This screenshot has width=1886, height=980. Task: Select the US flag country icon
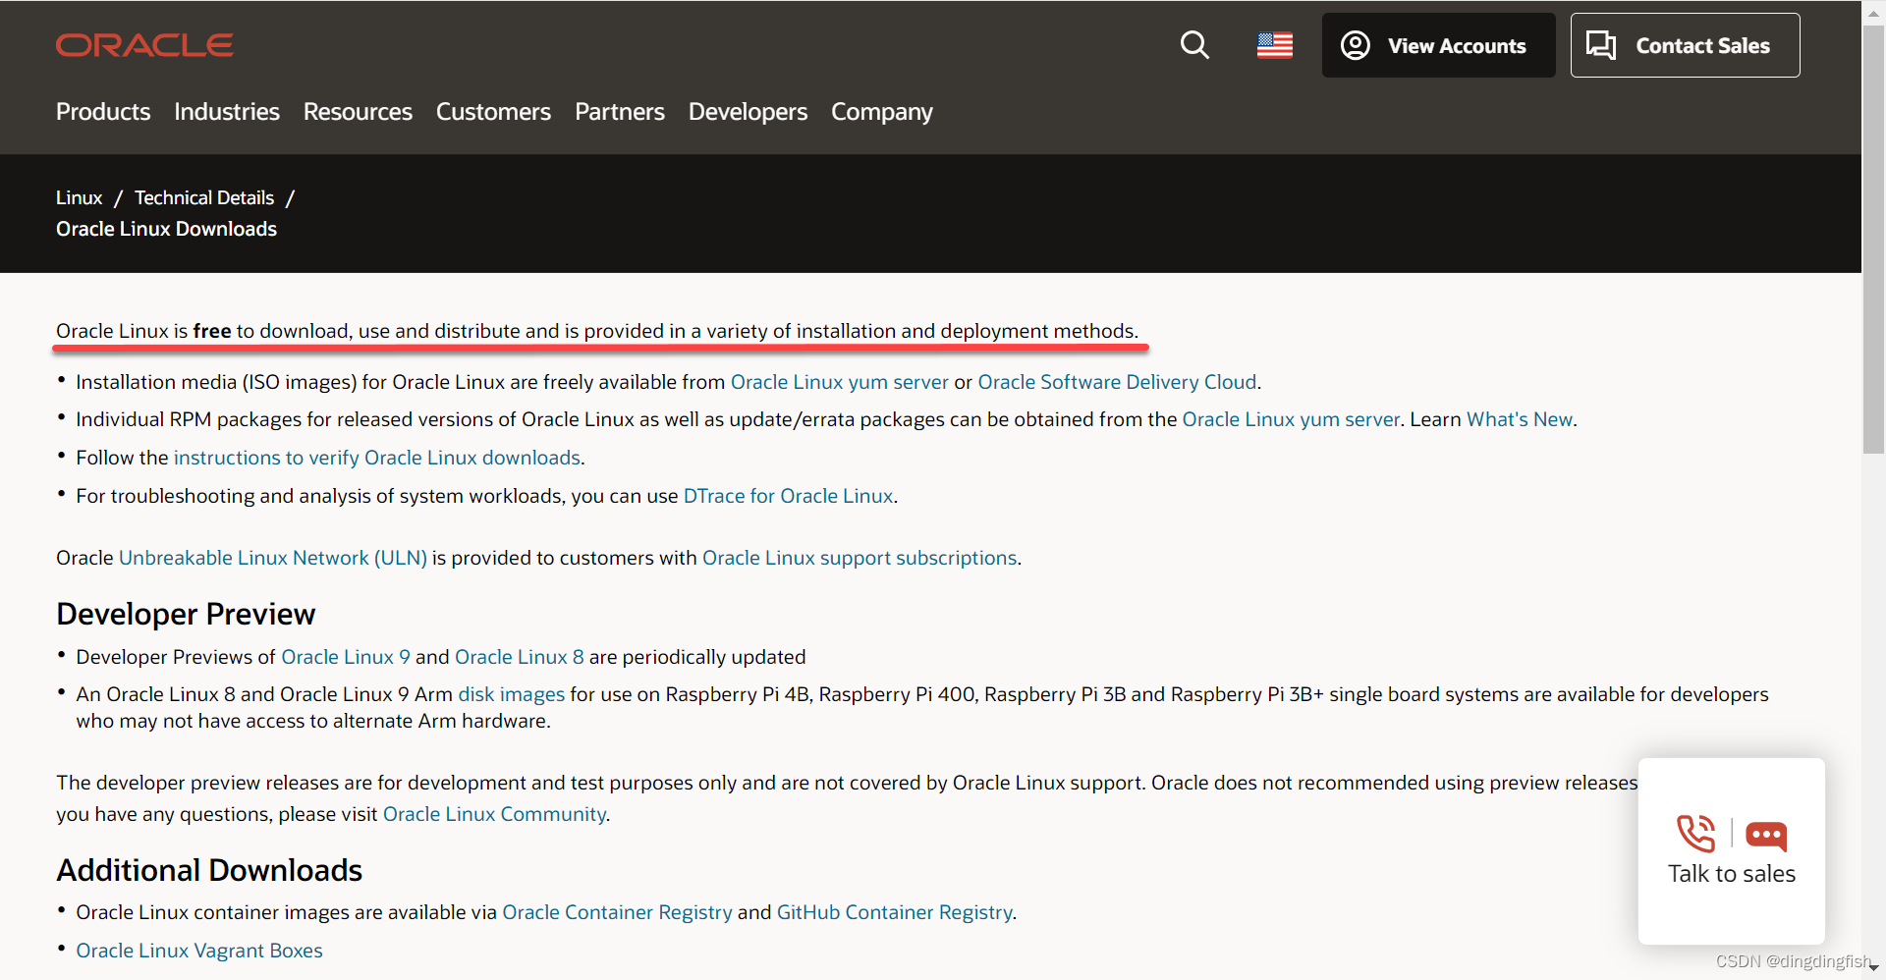[x=1275, y=45]
